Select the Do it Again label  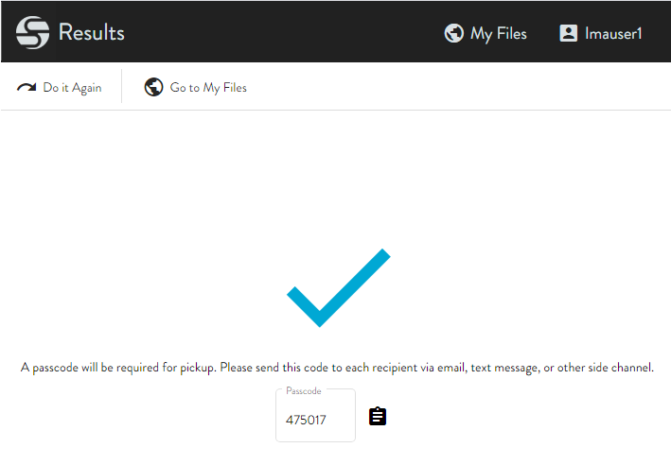(x=72, y=88)
